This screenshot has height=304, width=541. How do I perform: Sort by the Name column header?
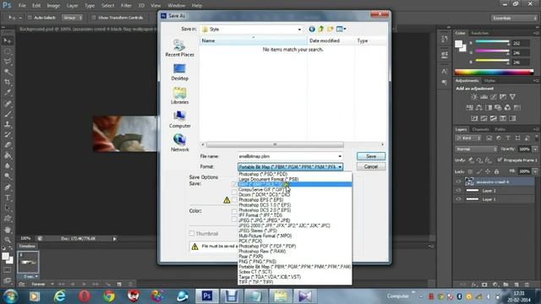coord(254,41)
